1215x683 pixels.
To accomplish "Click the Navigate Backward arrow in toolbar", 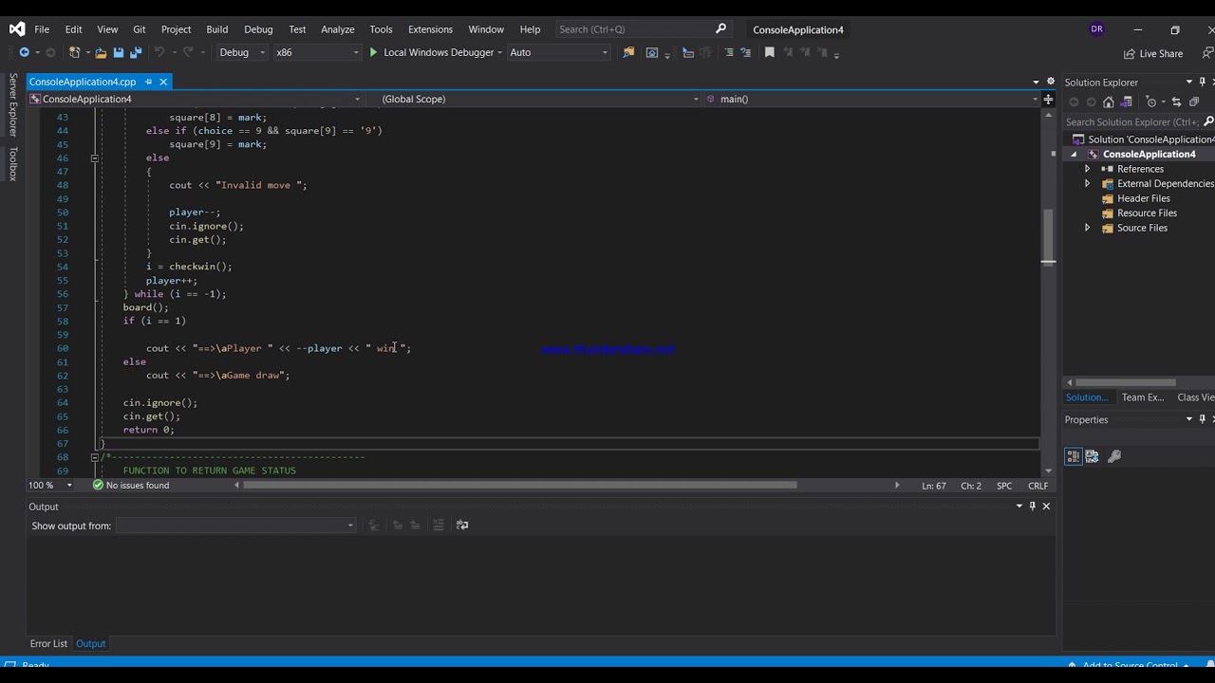I will tap(25, 52).
